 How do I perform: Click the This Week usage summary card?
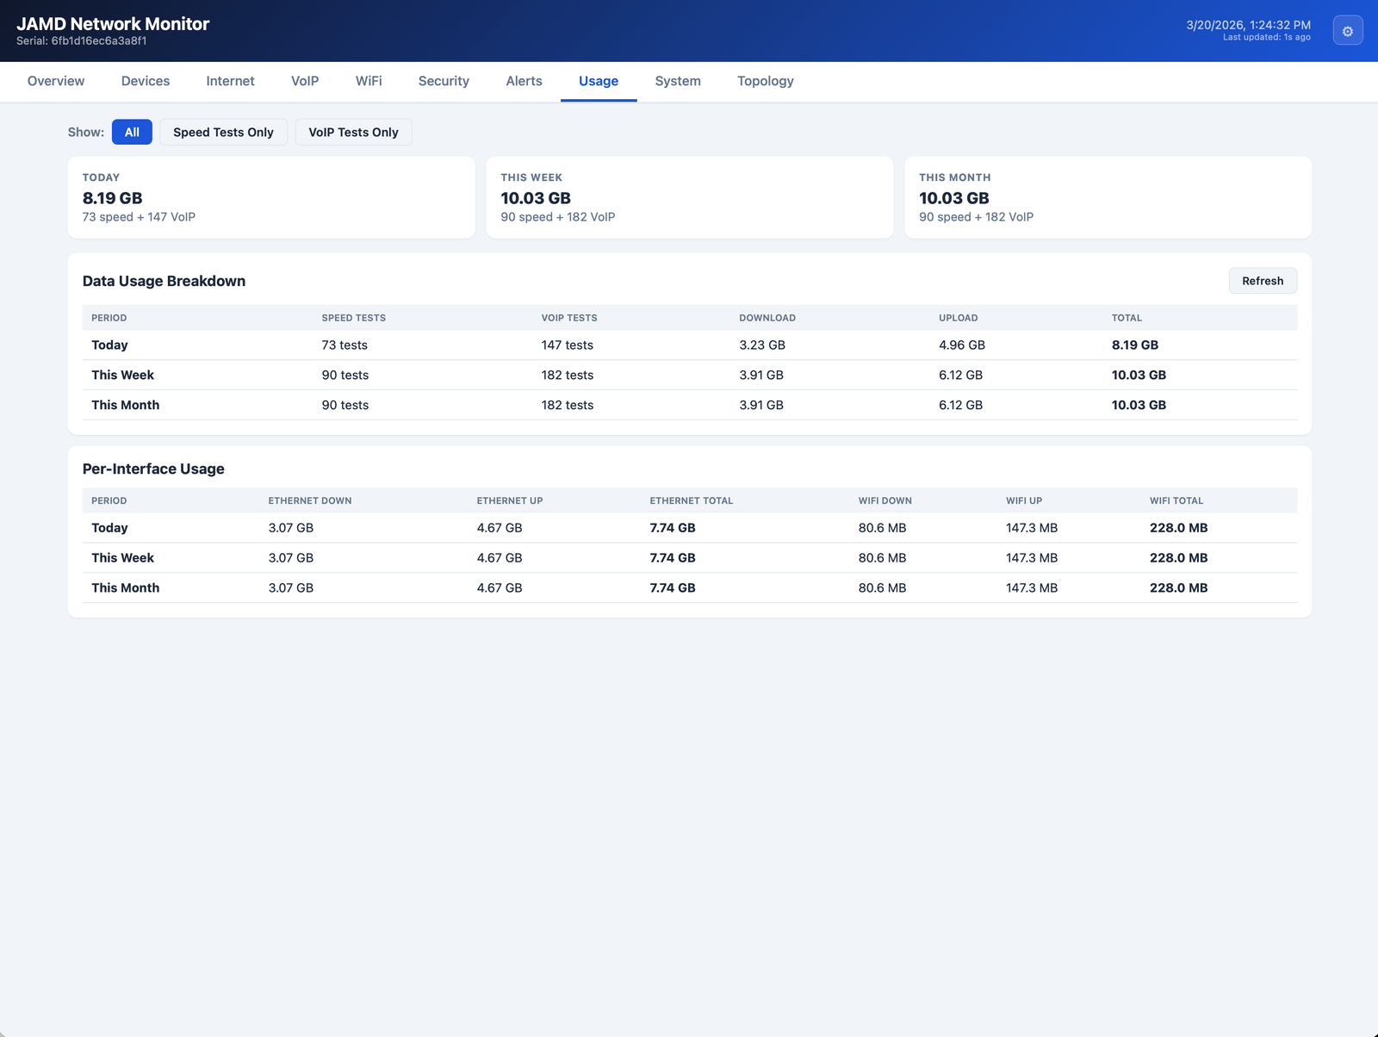690,197
